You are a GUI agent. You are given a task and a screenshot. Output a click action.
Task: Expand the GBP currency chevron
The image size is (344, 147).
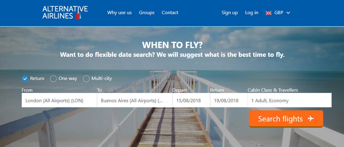coord(288,13)
